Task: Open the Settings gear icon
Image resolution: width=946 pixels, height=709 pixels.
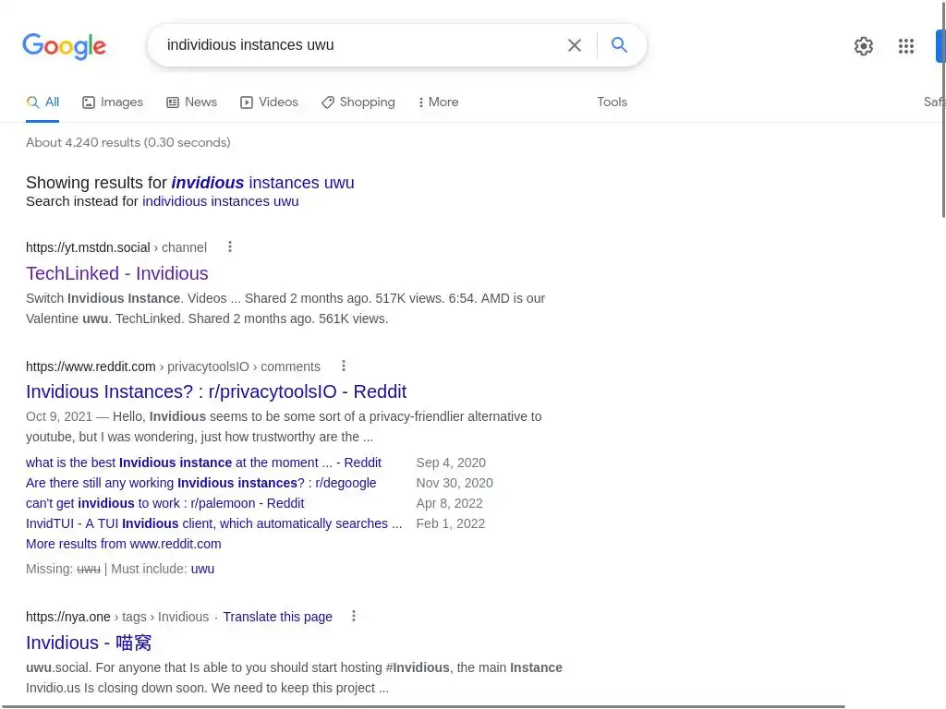Action: [x=864, y=46]
